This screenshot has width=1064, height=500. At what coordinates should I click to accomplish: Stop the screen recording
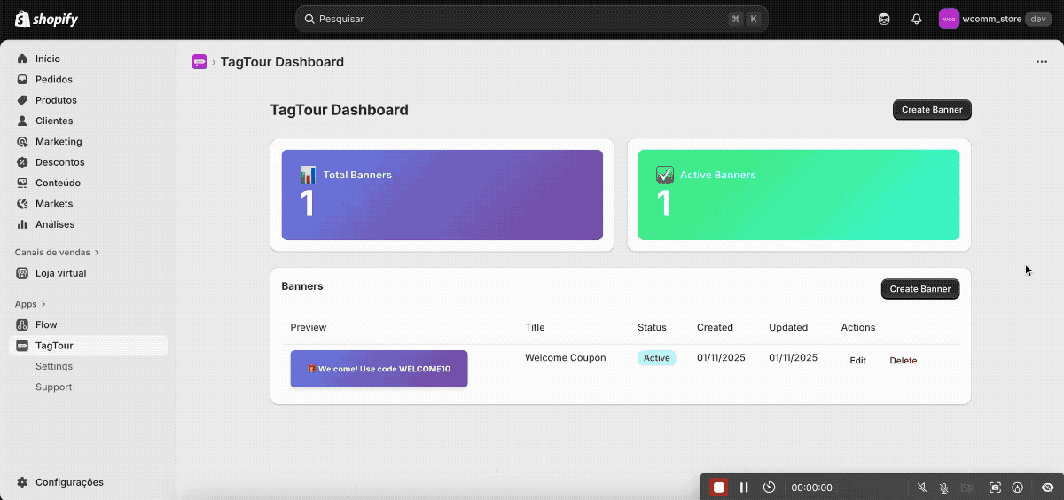pyautogui.click(x=719, y=488)
